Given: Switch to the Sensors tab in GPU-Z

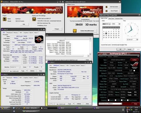Looking at the screenshot, I should click(x=110, y=56).
